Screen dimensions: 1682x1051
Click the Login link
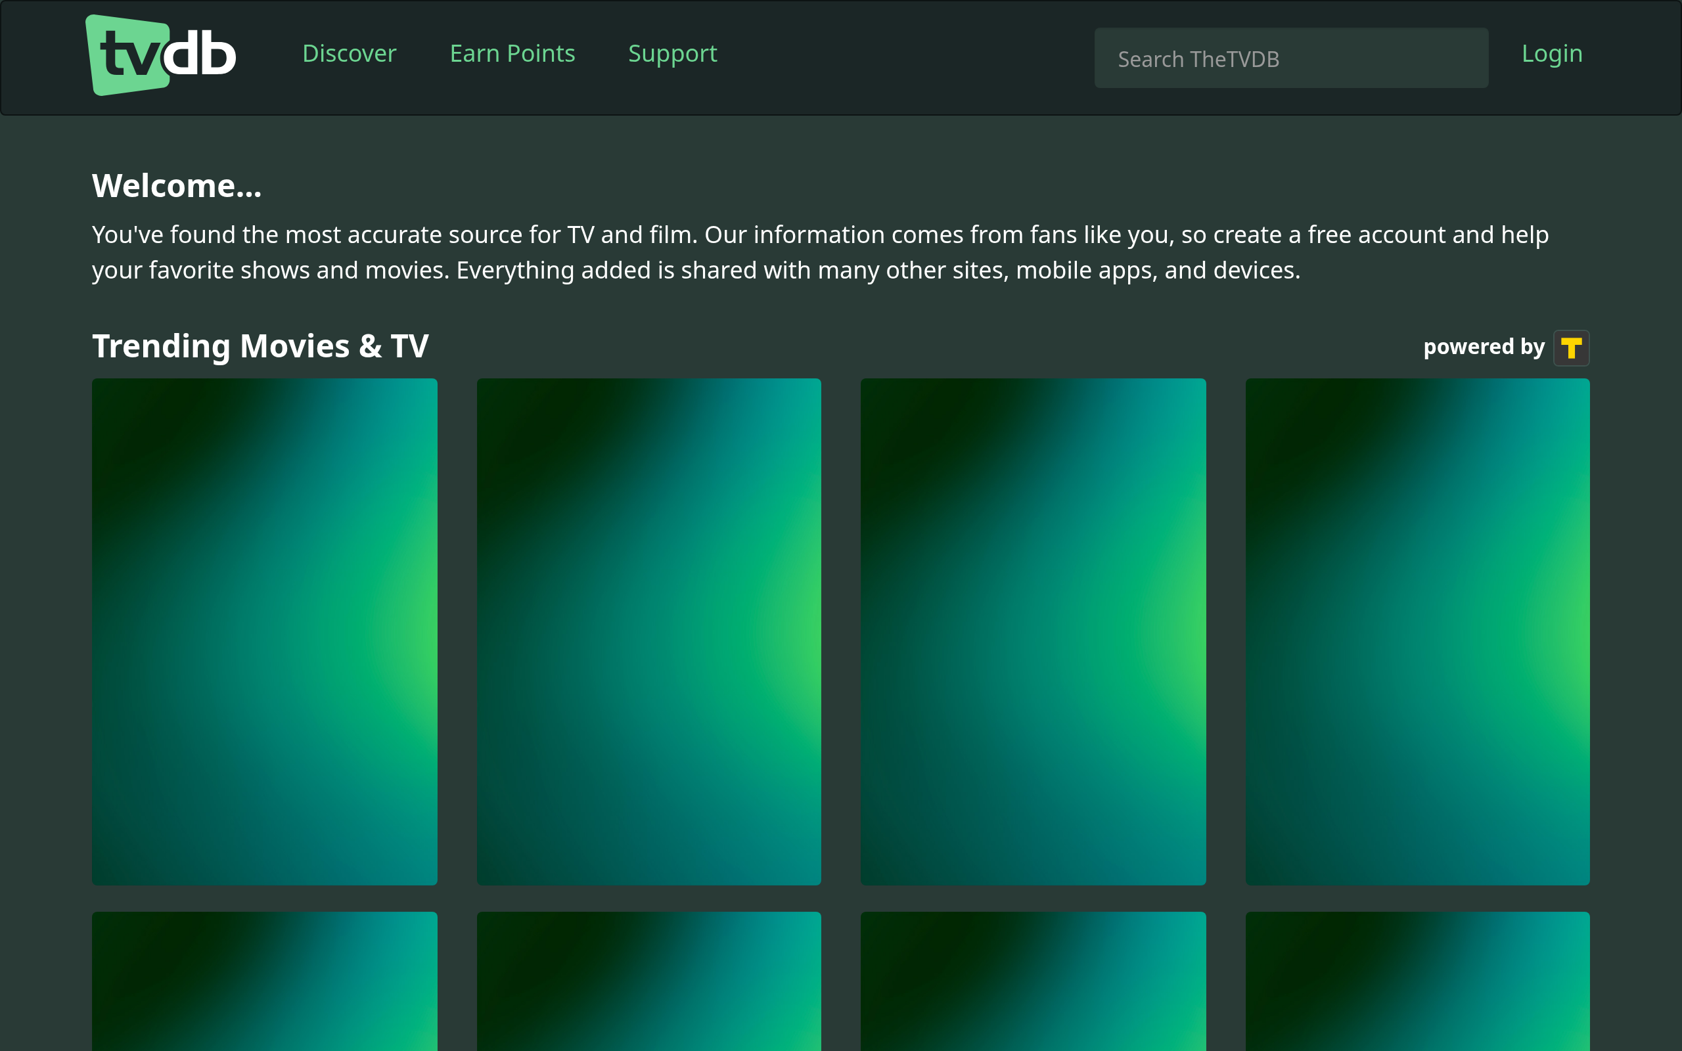coord(1551,53)
